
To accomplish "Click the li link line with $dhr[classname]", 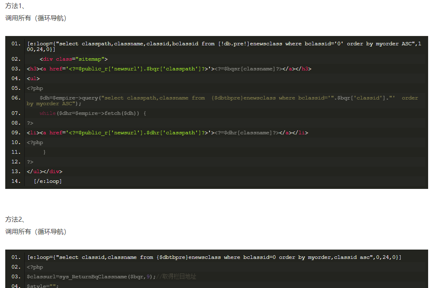I will pyautogui.click(x=167, y=133).
